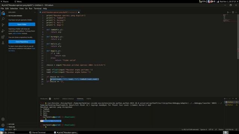Image resolution: width=239 pixels, height=134 pixels.
Task: Open the Places menu in the top panel
Action: pyautogui.click(x=6, y=1)
